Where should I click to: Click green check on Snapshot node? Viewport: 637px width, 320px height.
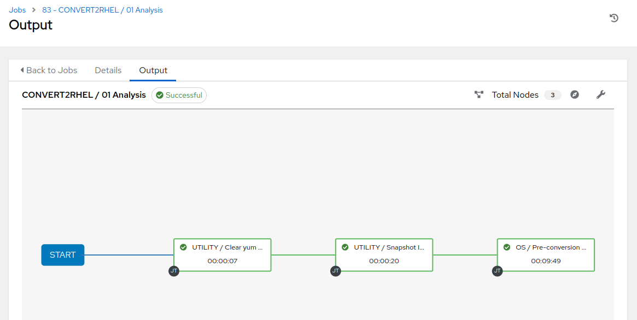point(345,247)
